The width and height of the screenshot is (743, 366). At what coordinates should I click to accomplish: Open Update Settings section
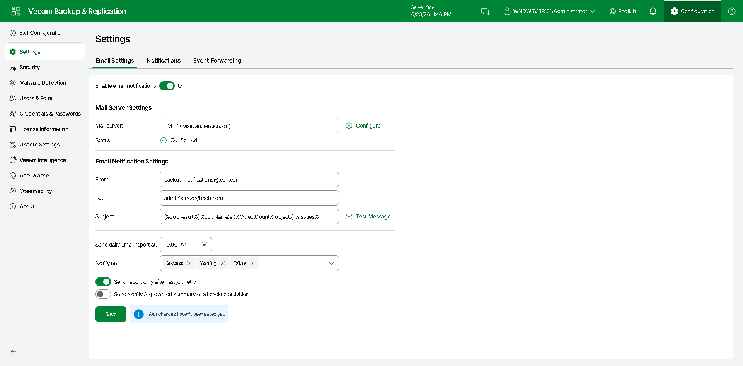pyautogui.click(x=45, y=145)
